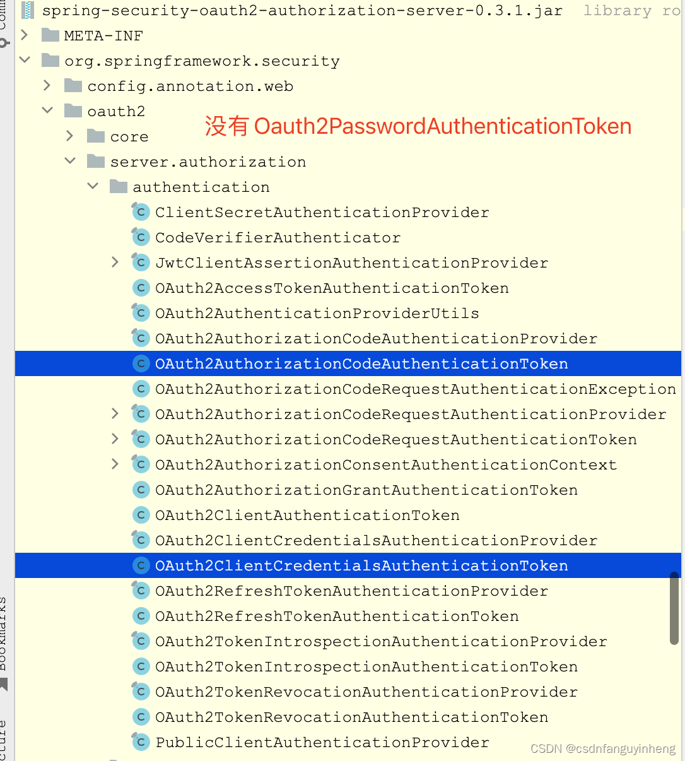This screenshot has width=685, height=761.
Task: Select OAuth2TokenRevocationAuthenticationToken class name
Action: 352,717
